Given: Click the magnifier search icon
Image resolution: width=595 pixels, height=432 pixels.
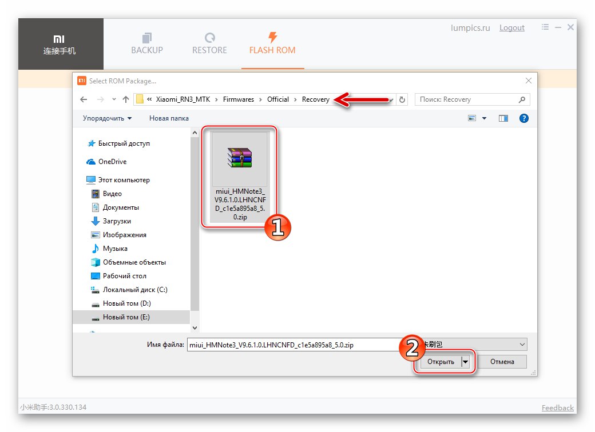Looking at the screenshot, I should [522, 99].
